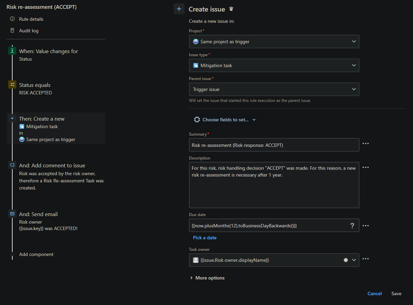The image size is (413, 305).
Task: Open the three-dot menu beside Summary
Action: 365,143
